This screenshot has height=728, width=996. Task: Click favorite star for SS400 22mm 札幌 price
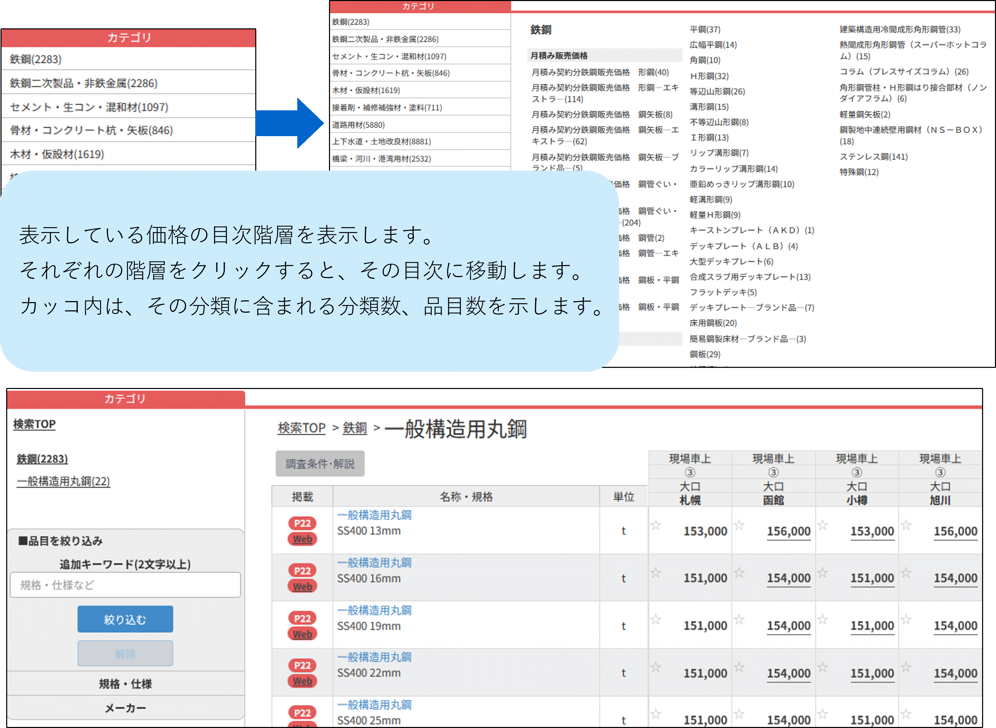[655, 667]
